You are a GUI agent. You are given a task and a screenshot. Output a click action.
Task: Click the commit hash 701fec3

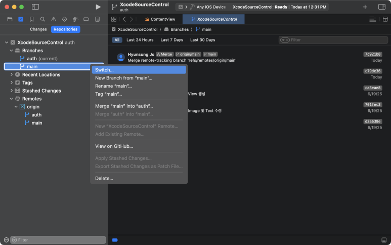[373, 105]
